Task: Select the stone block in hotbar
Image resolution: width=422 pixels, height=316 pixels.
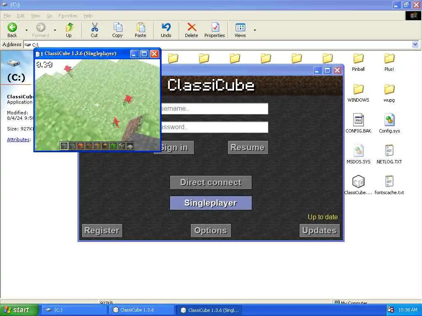Action: 64,146
